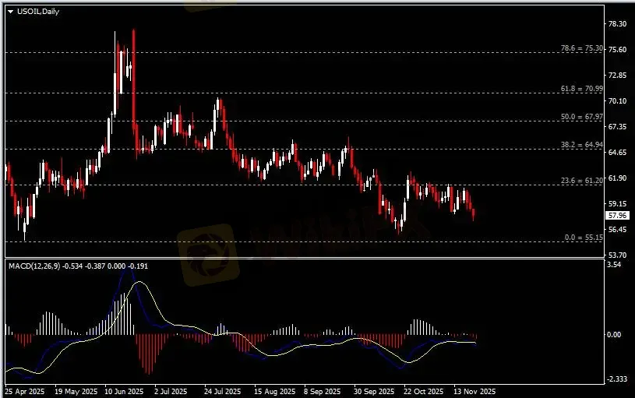Click the 15 Aug 2025 date label
635x398 pixels.
point(275,392)
